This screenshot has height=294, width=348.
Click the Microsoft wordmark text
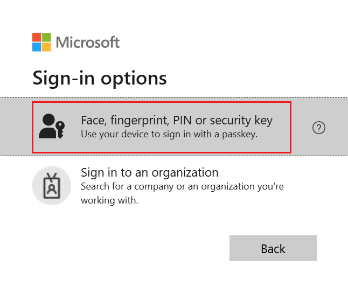coord(87,42)
